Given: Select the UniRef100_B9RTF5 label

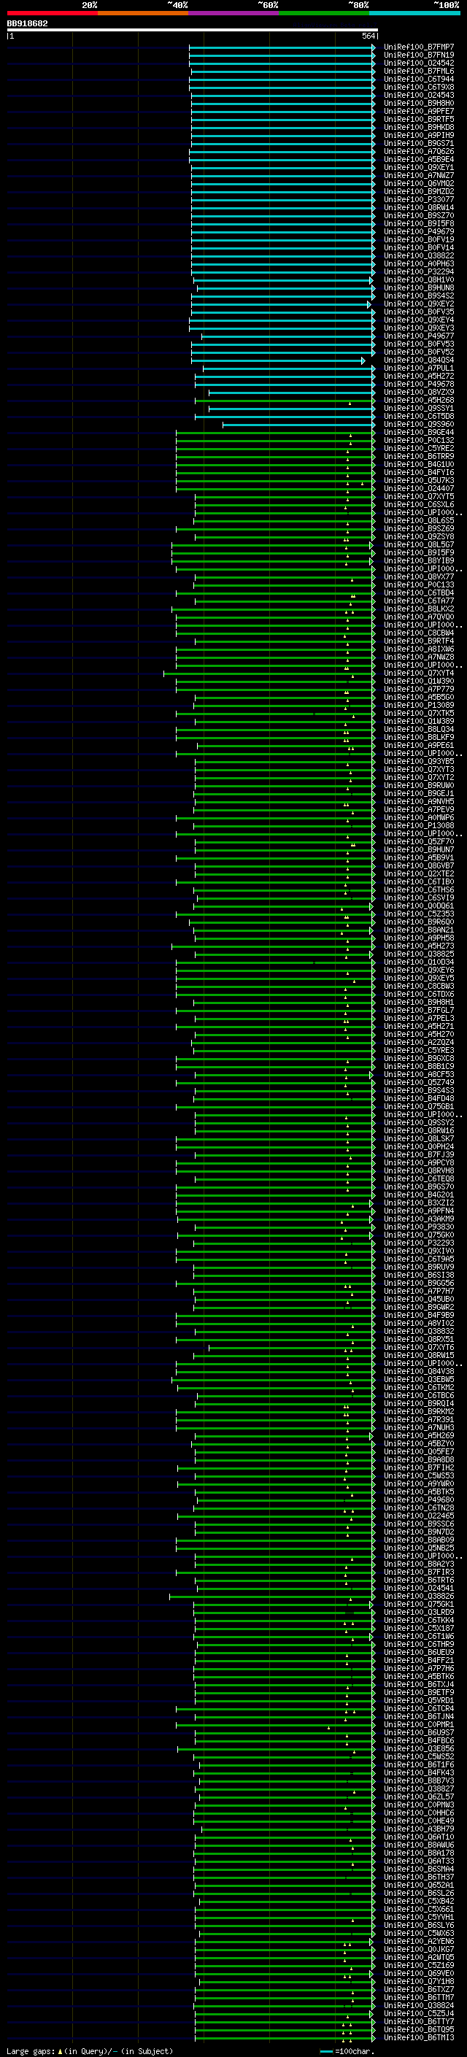Looking at the screenshot, I should (x=419, y=120).
